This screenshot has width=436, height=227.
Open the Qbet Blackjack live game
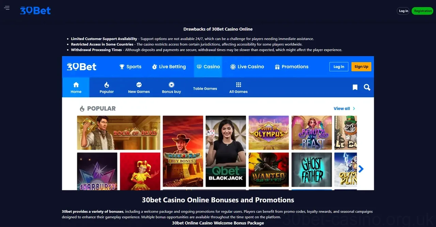[x=226, y=151]
